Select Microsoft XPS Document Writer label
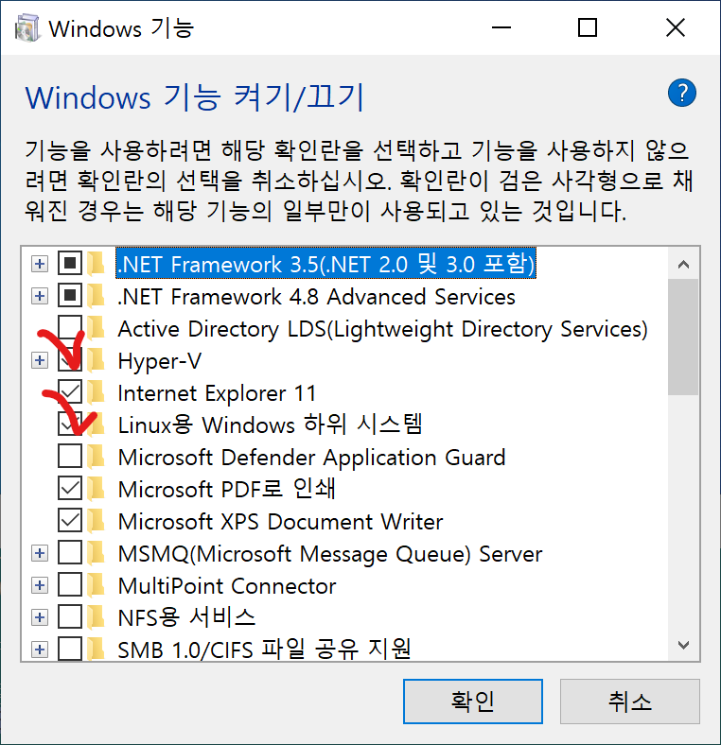The width and height of the screenshot is (721, 745). tap(280, 522)
